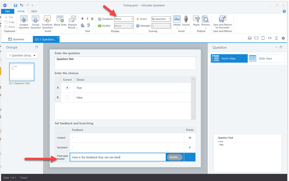
Task: Select True as the correct choice
Action: tap(67, 88)
